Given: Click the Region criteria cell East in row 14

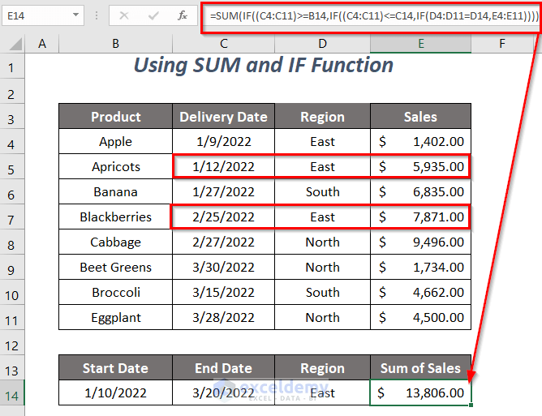Looking at the screenshot, I should (322, 393).
